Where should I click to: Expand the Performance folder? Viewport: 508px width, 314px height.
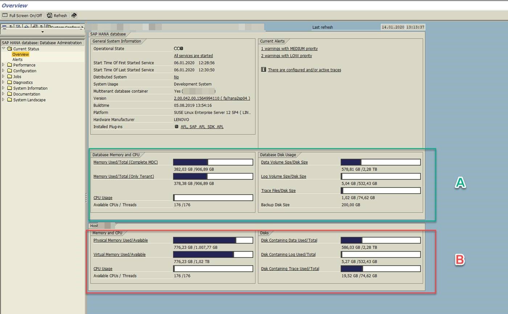4,65
